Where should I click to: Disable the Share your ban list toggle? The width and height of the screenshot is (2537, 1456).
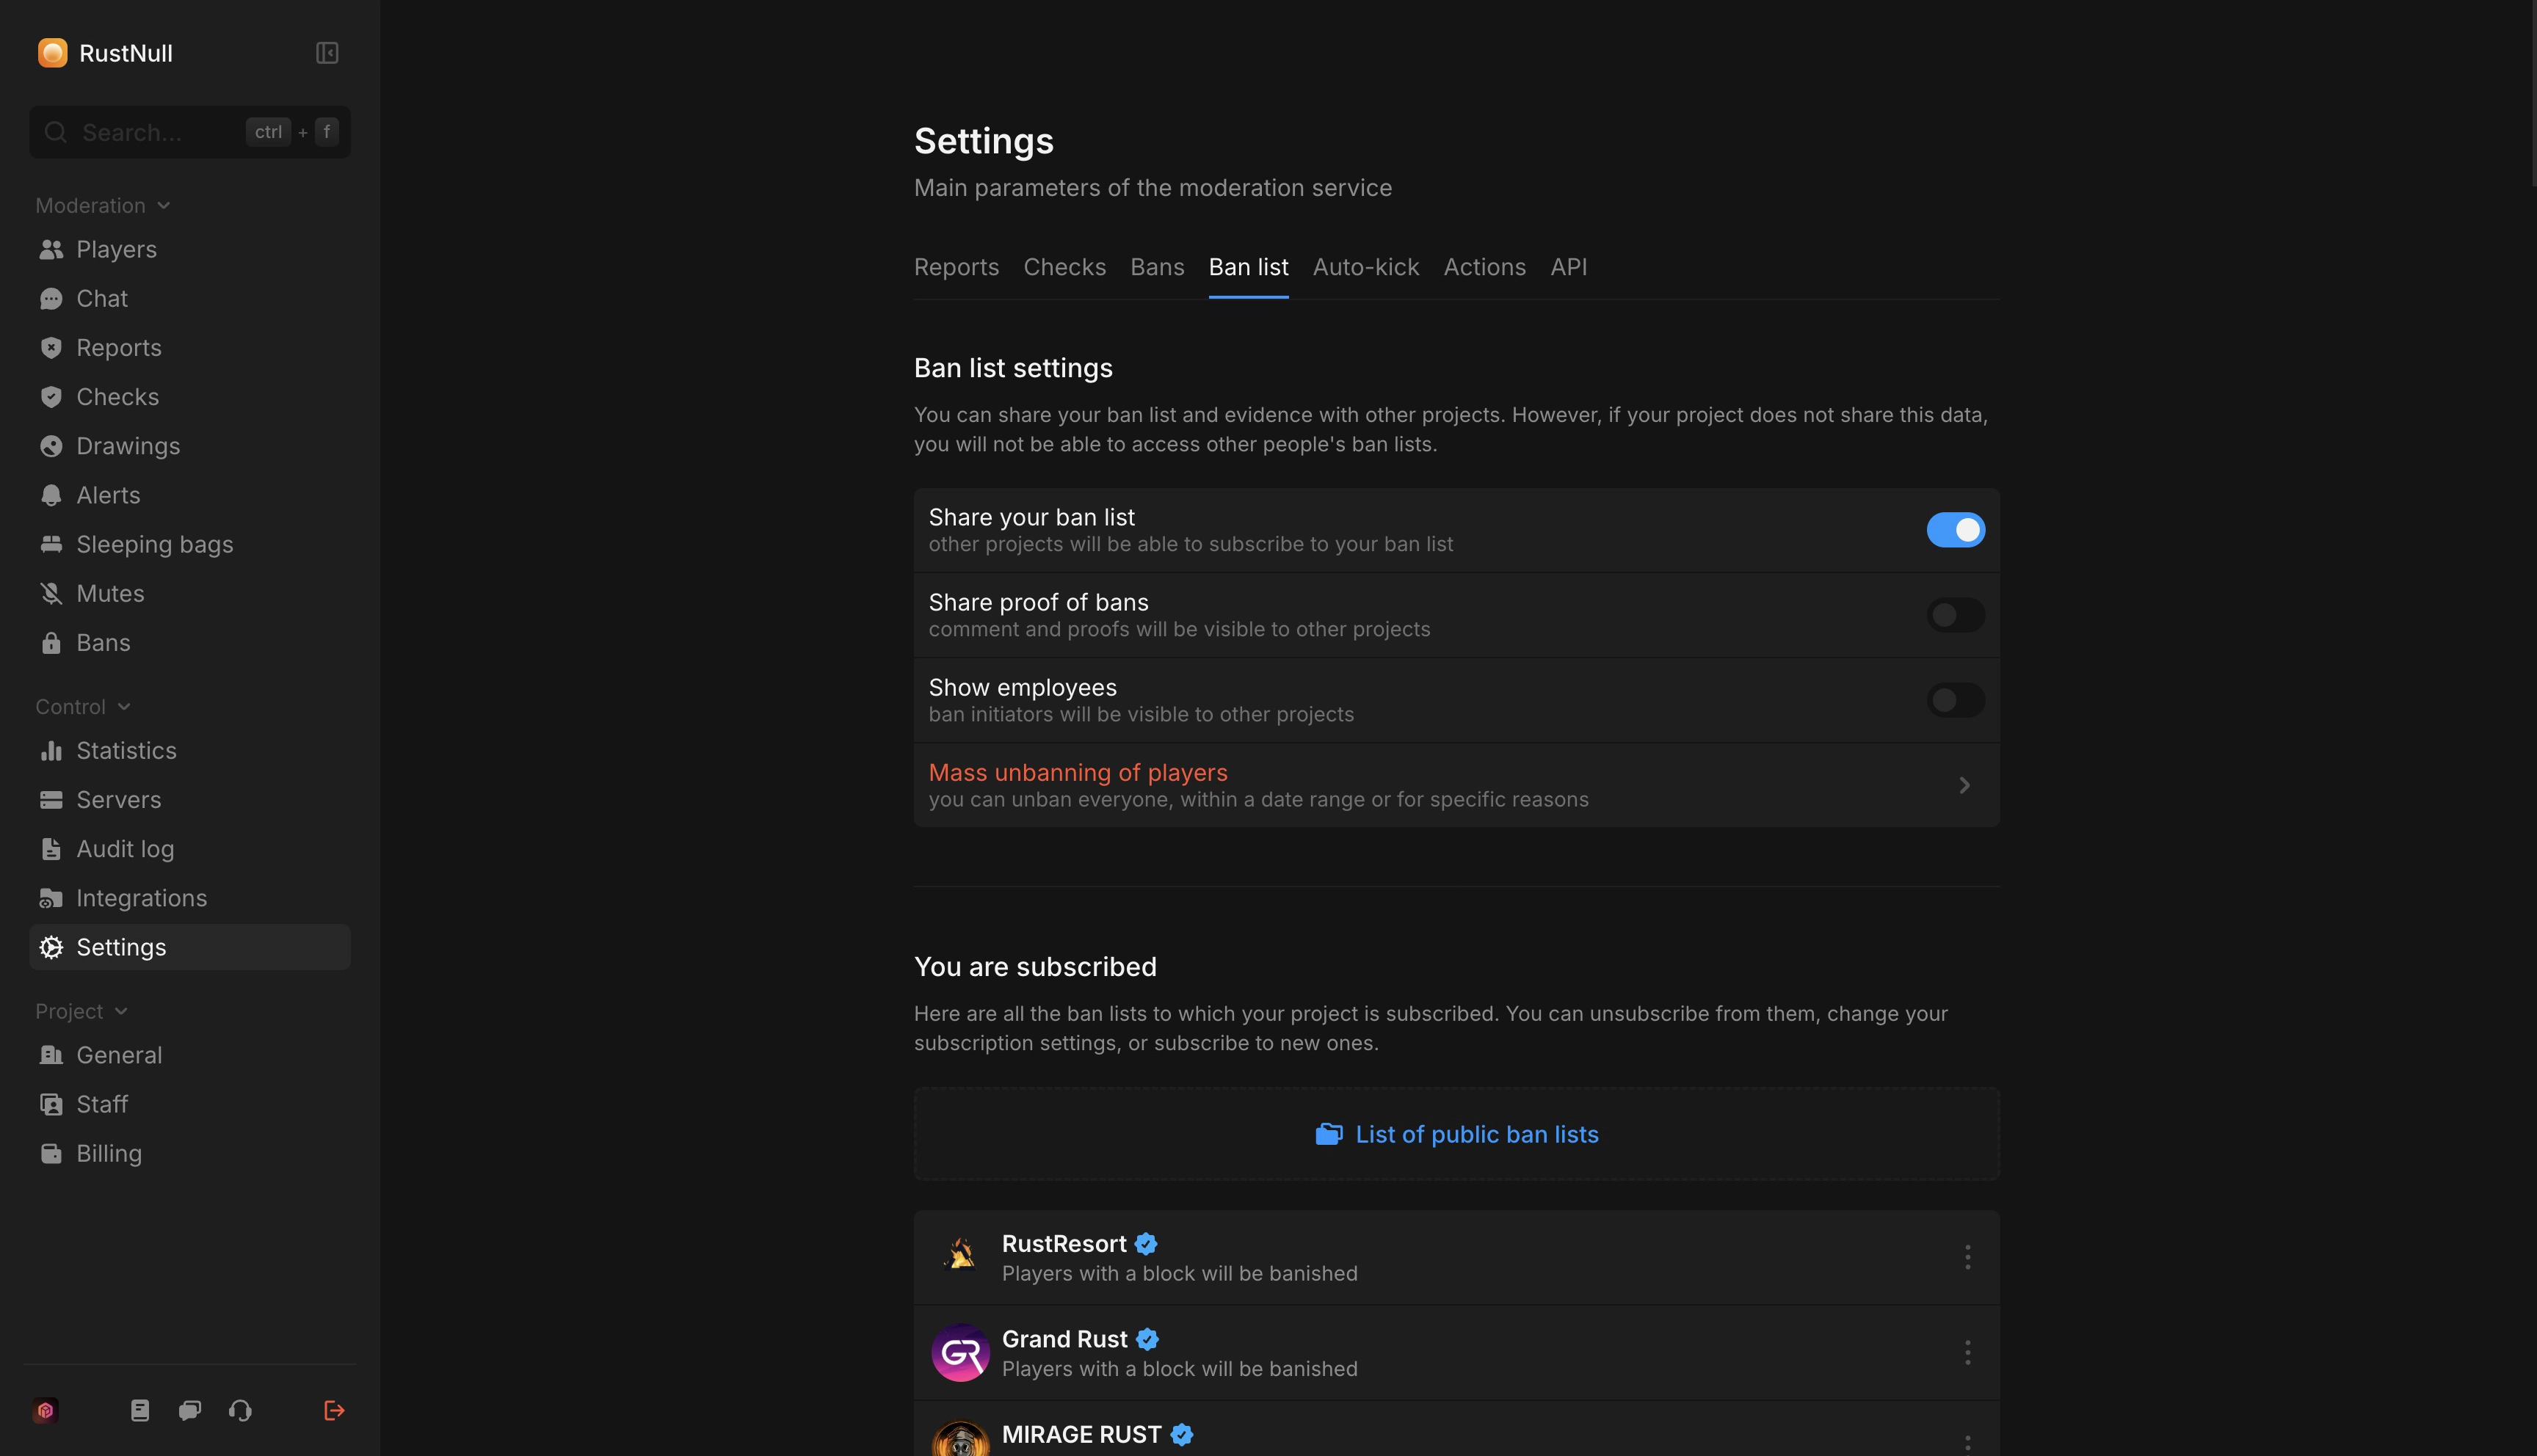(1957, 530)
